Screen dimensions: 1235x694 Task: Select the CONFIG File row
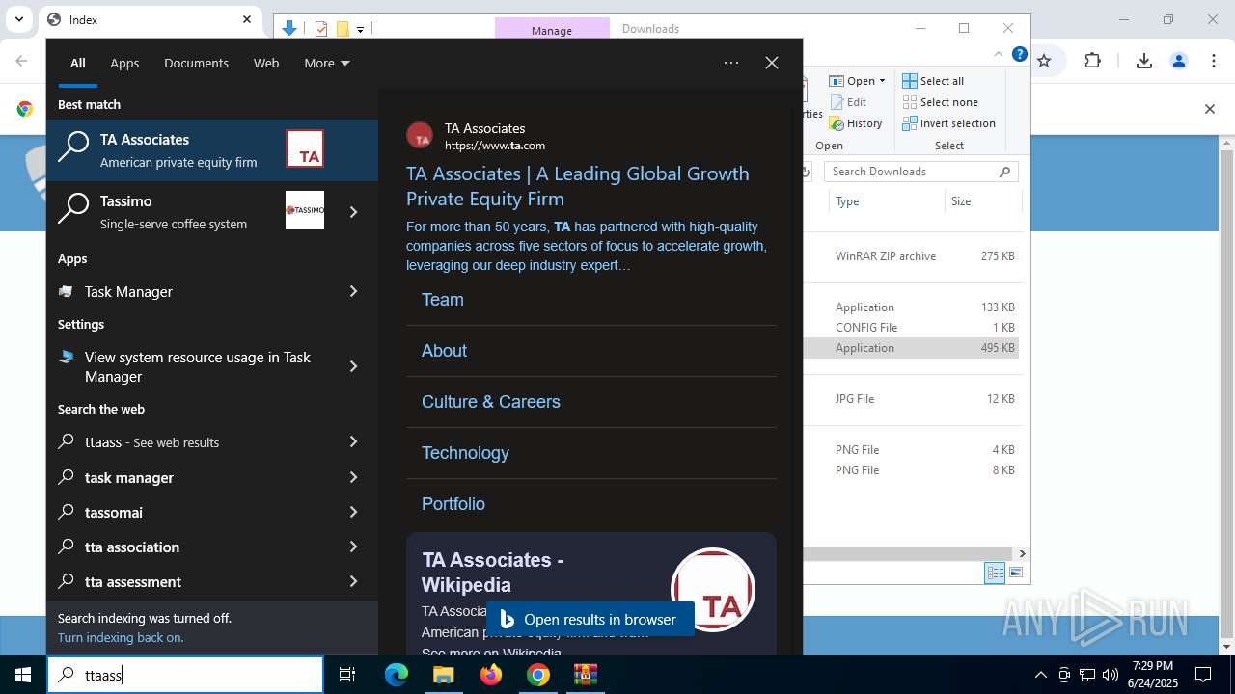[910, 328]
